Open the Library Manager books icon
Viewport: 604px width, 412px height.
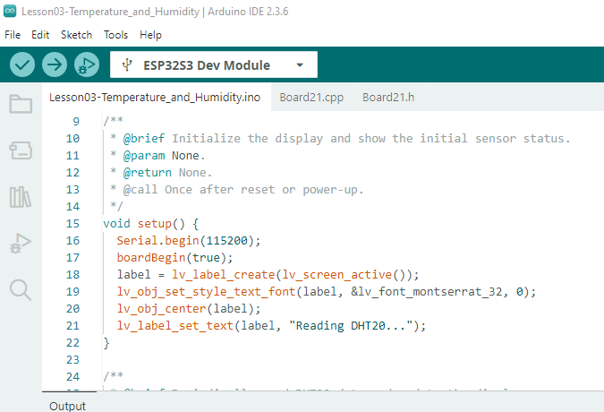pos(21,197)
